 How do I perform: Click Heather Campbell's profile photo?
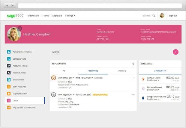pyautogui.click(x=14, y=34)
